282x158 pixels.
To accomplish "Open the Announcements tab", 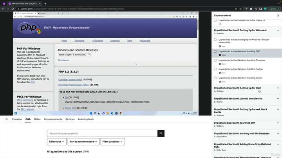I will click(53, 119).
